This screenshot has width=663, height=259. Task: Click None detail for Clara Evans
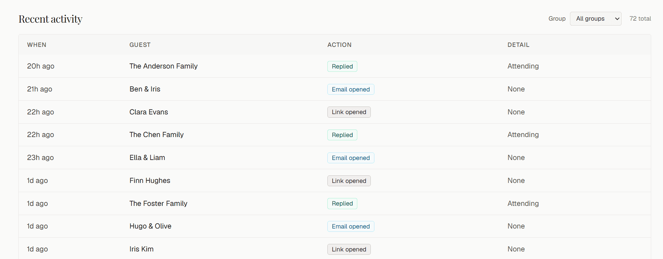click(516, 112)
